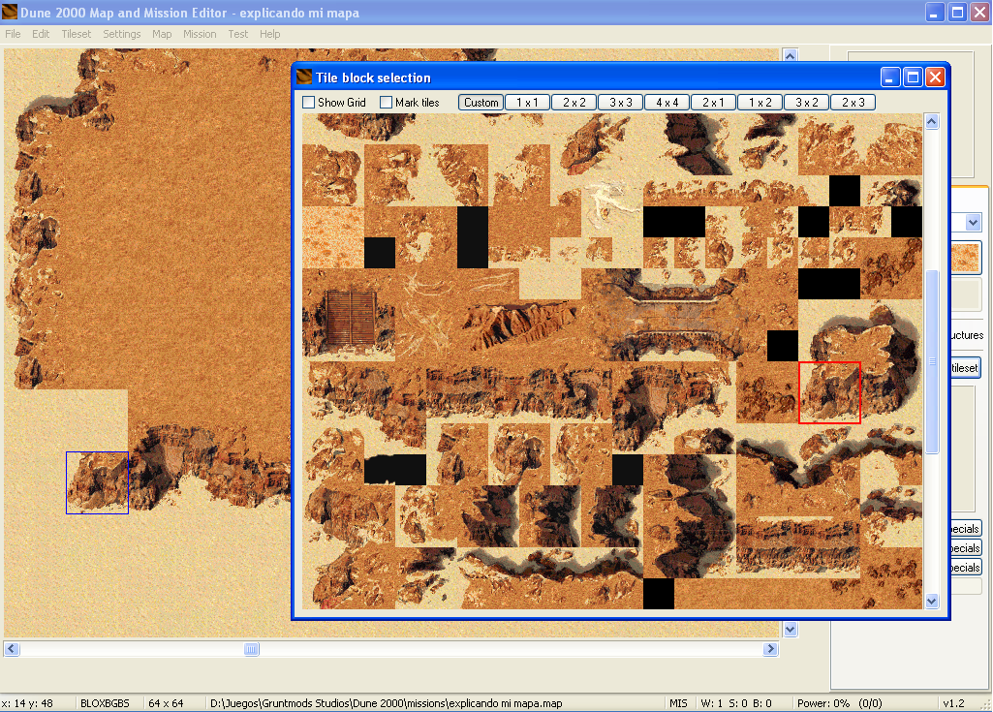This screenshot has height=712, width=993.
Task: Select the 4 x 4 tile block size
Action: tap(667, 102)
